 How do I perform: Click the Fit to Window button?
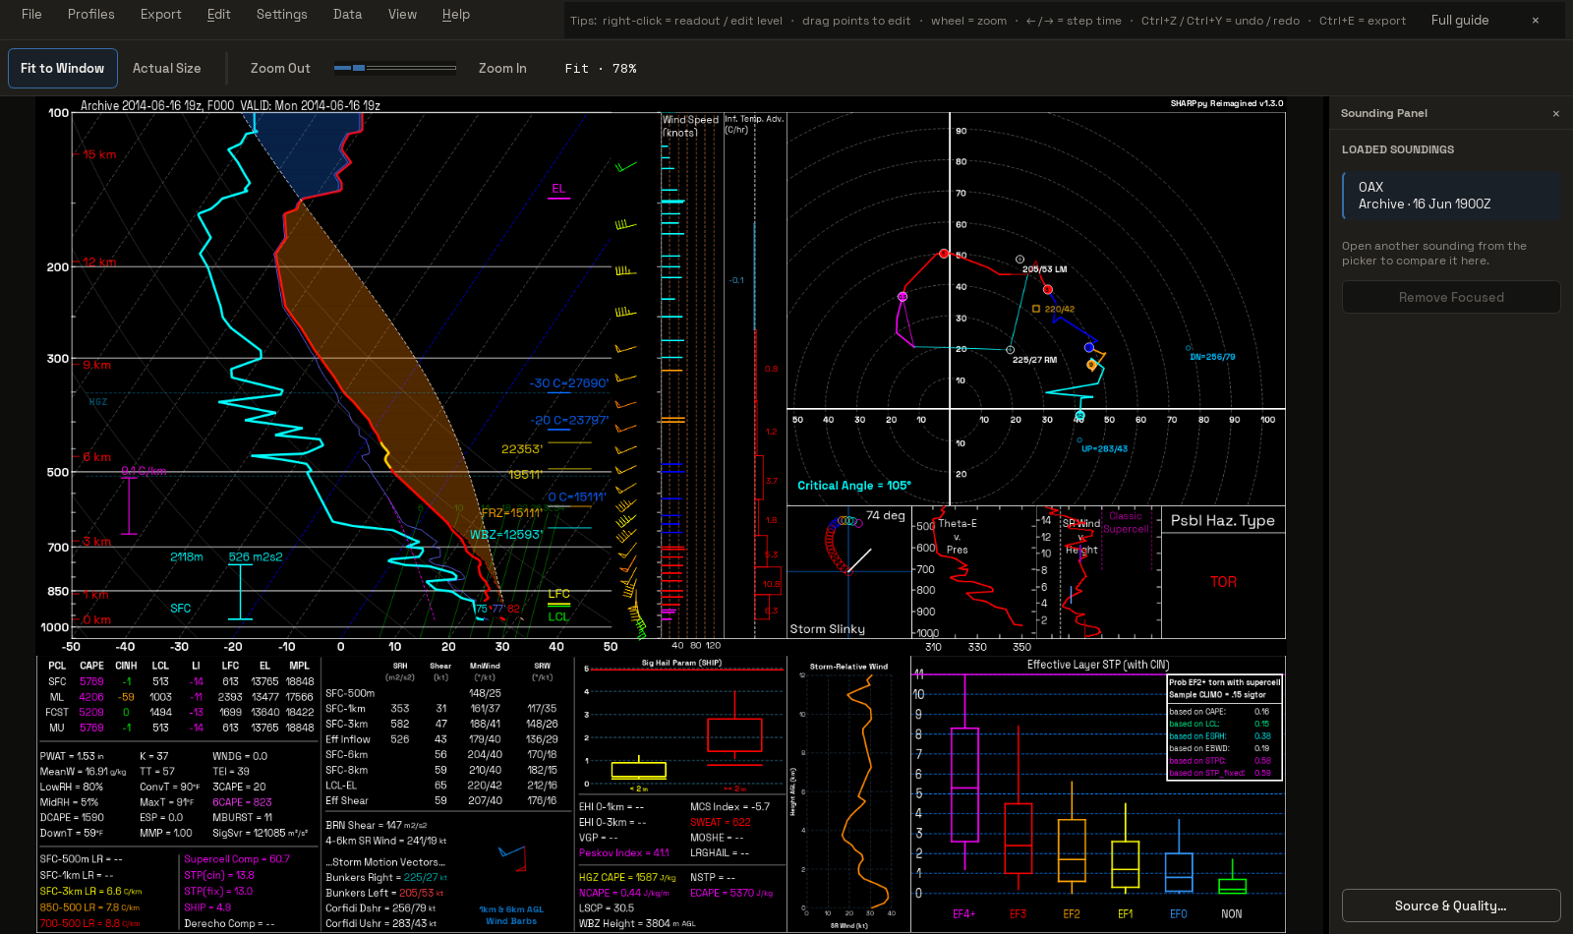click(x=62, y=68)
